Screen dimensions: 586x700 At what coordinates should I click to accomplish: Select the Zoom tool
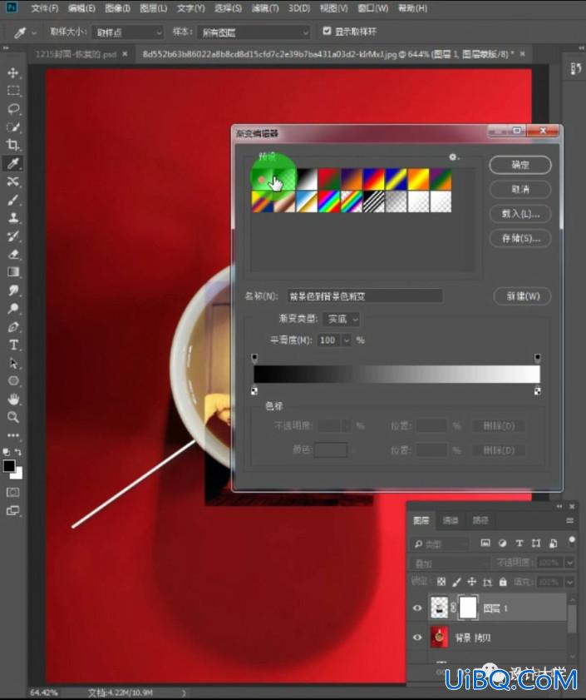tap(13, 417)
